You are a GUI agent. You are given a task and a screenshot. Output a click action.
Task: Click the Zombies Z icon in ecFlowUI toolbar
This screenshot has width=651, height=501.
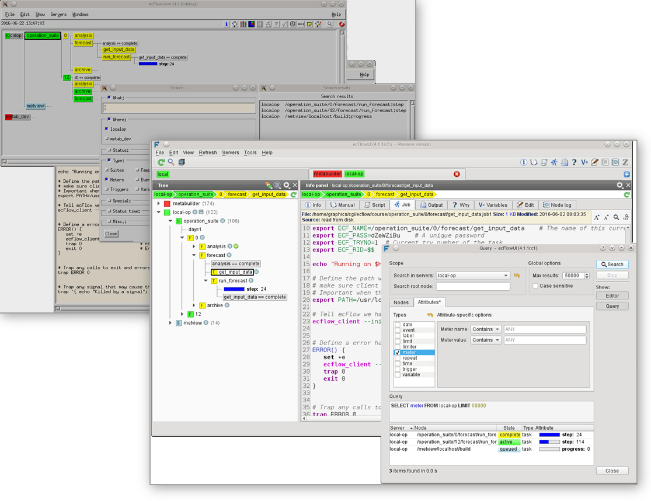point(625,162)
